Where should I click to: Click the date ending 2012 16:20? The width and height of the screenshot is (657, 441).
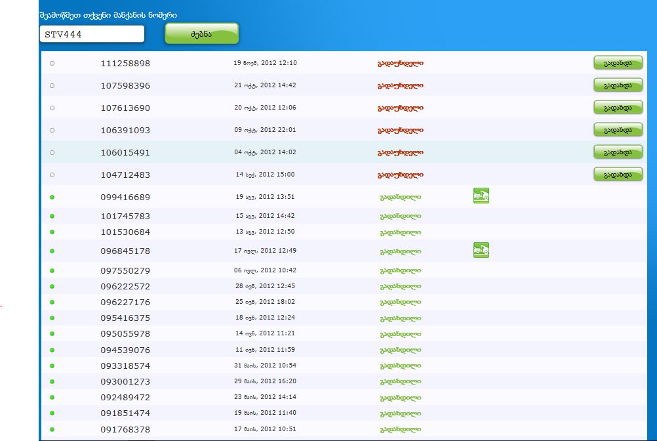(266, 381)
